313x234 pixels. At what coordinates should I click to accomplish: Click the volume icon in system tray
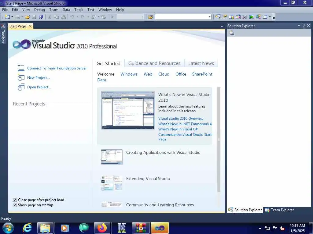(x=282, y=228)
